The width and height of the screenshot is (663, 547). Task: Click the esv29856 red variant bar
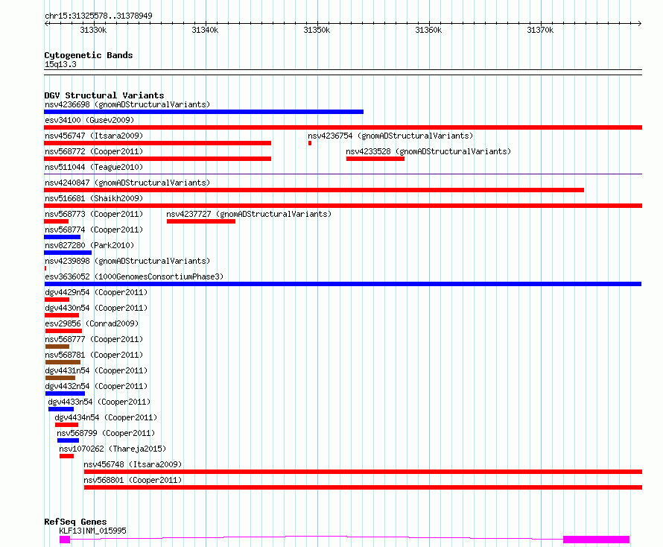point(63,331)
